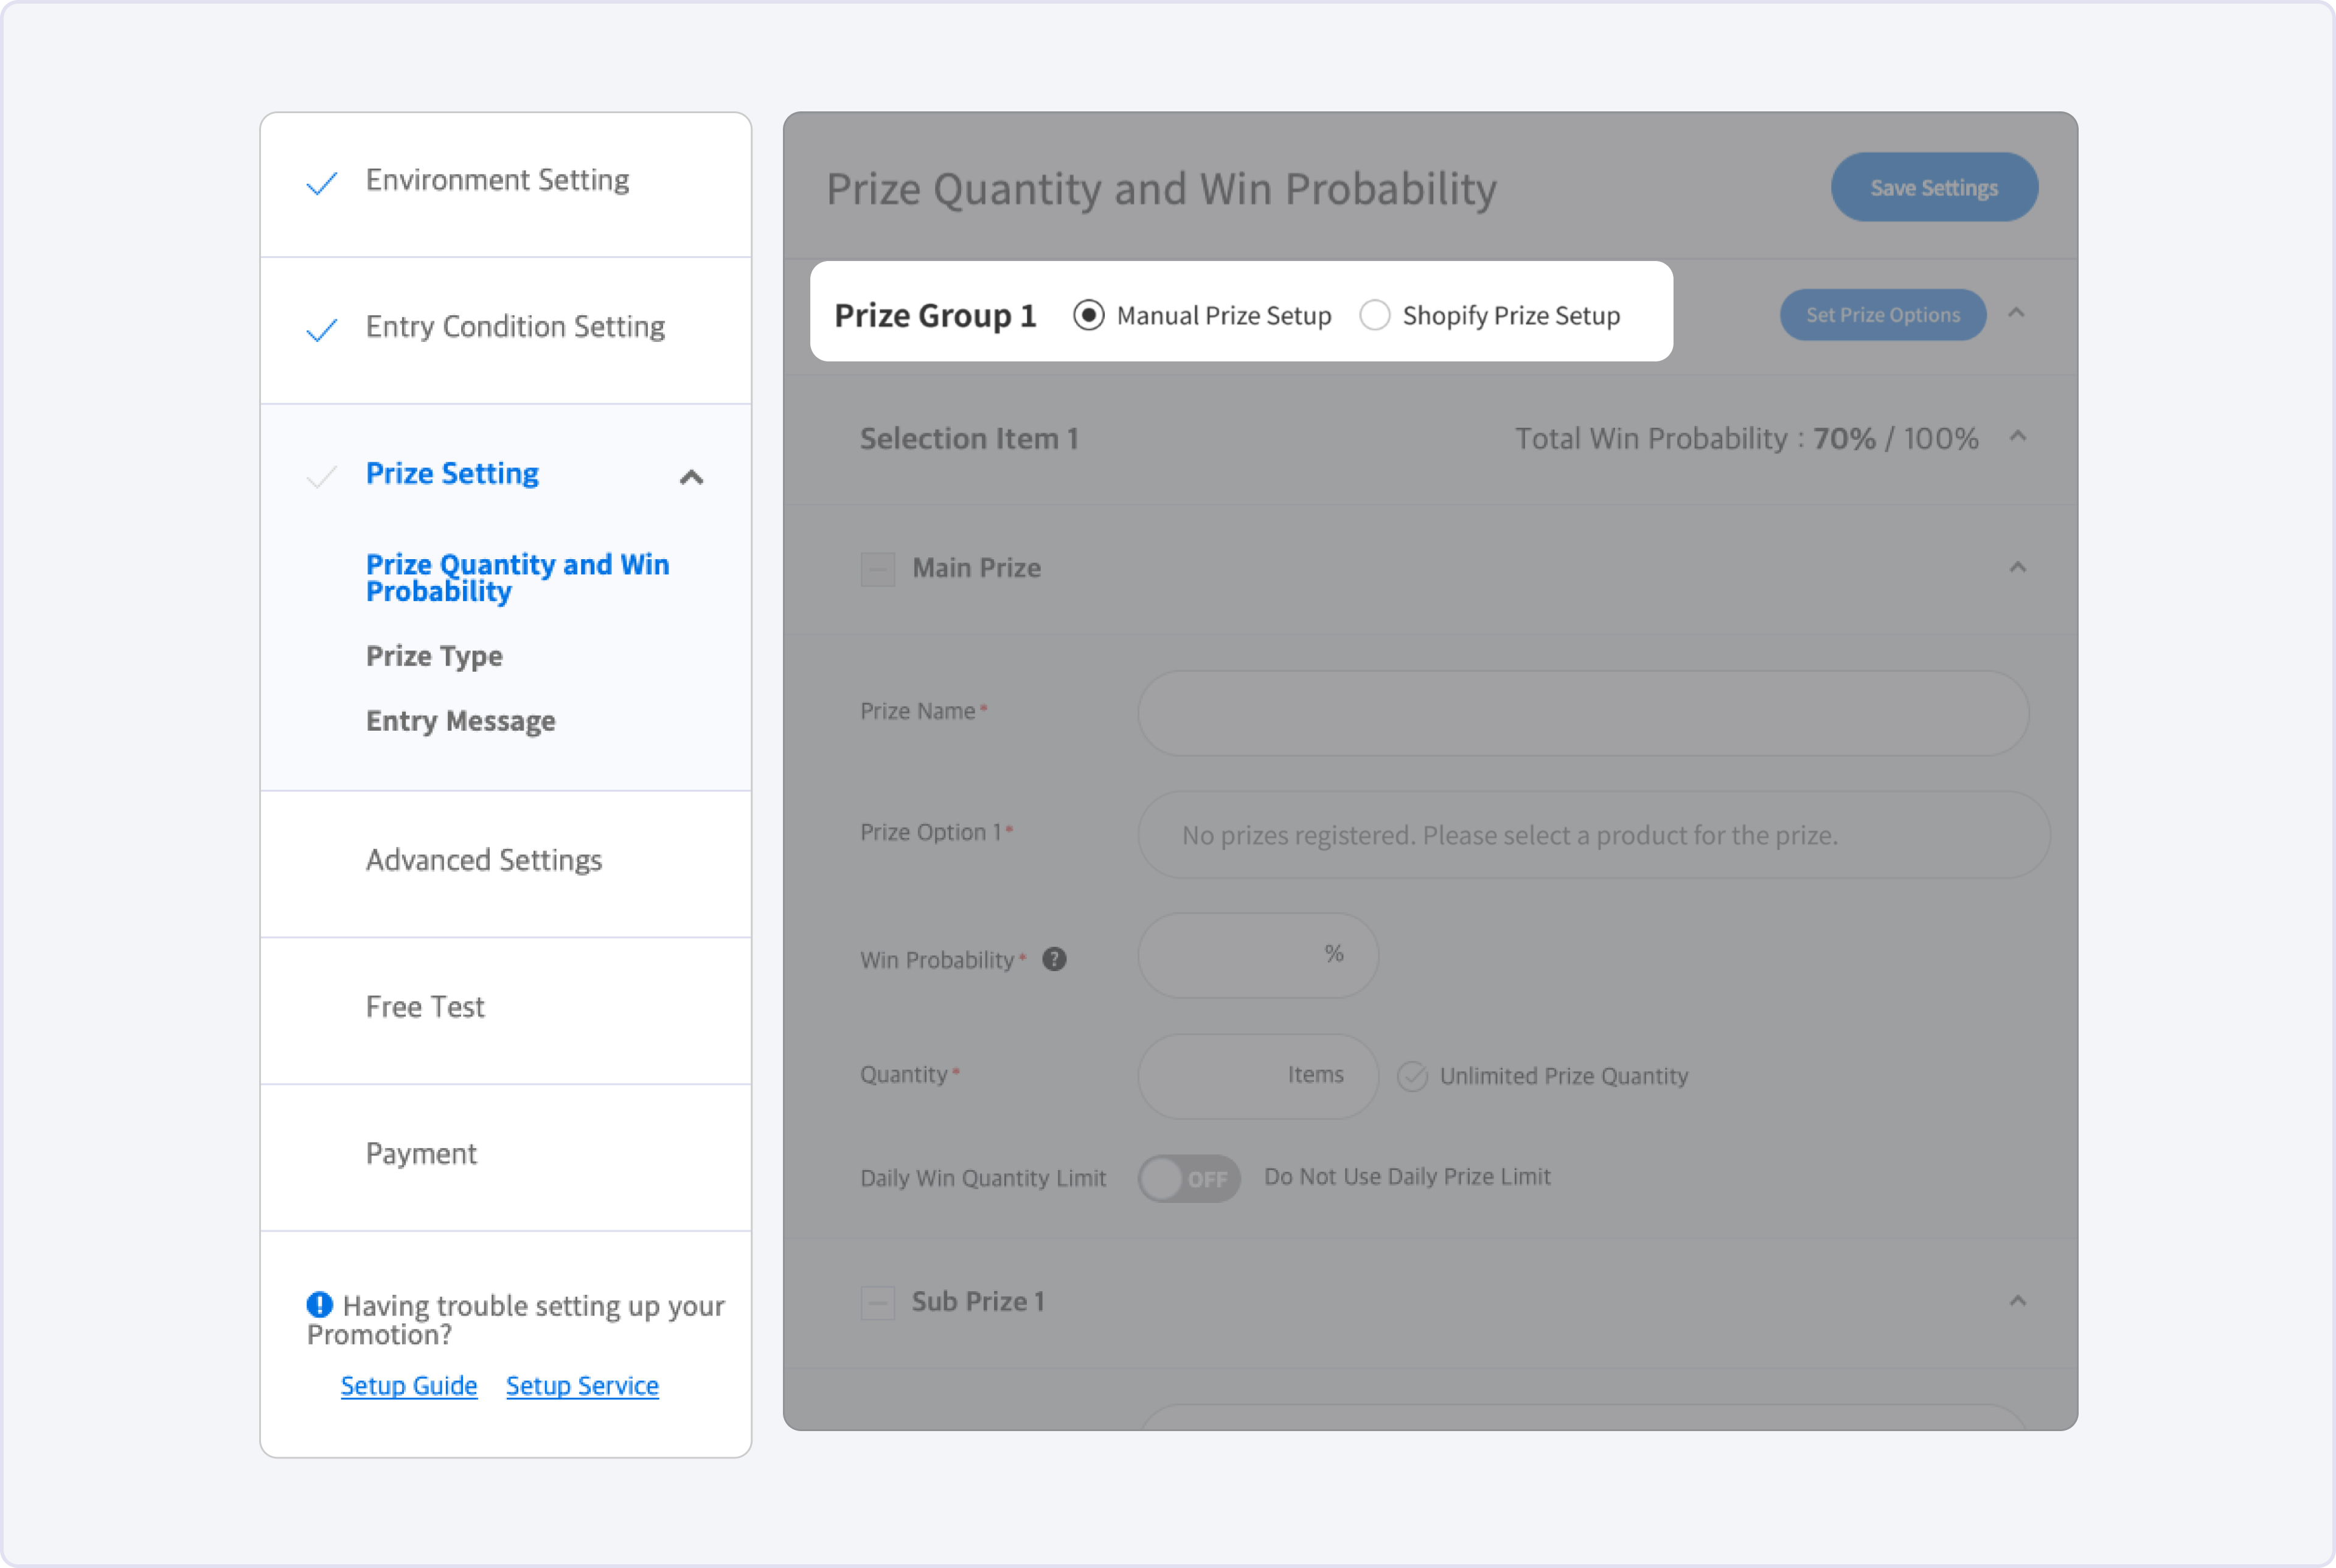Click the Environment Setting checkmark icon
Image resolution: width=2336 pixels, height=1568 pixels.
[x=321, y=182]
